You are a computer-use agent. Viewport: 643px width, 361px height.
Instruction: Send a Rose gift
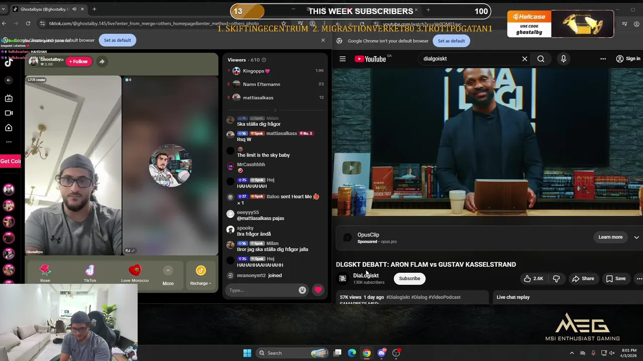(45, 273)
